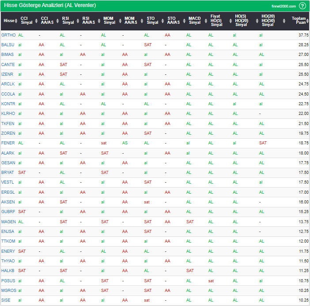The image size is (310, 306).
Task: Click the SISE ticker in last row
Action: click(6, 300)
